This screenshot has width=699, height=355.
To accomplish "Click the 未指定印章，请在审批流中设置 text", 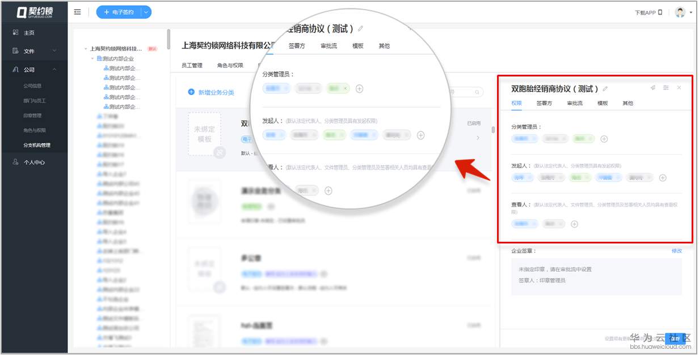I will coord(555,270).
